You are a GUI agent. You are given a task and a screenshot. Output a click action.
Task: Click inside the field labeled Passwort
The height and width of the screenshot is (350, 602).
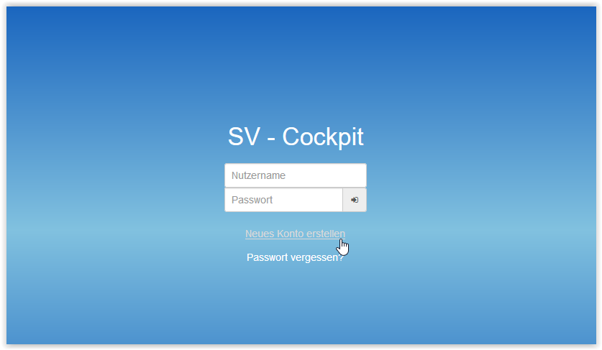pos(283,200)
